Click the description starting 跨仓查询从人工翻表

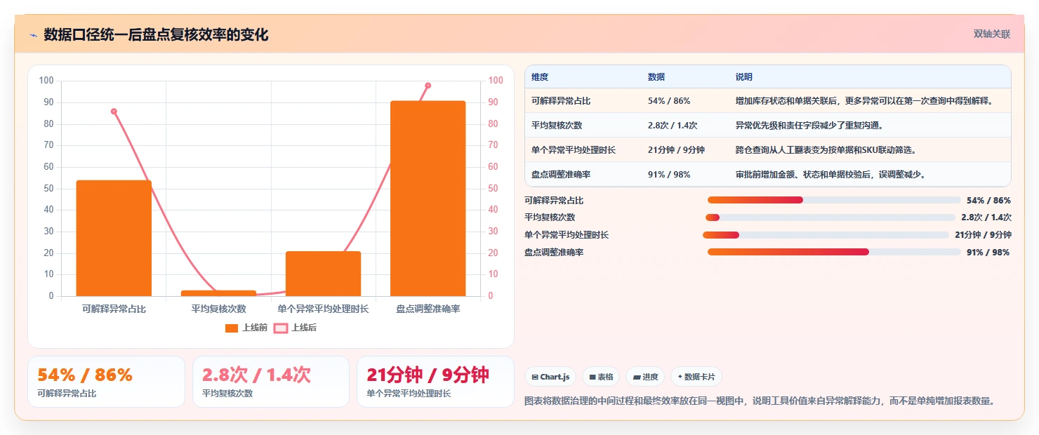pos(826,149)
